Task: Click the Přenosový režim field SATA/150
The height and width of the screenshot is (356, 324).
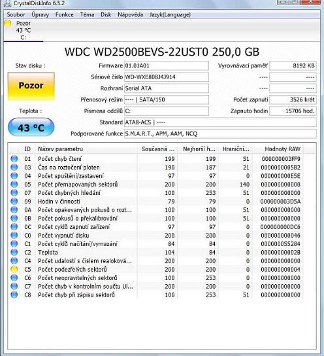Action: (x=167, y=99)
